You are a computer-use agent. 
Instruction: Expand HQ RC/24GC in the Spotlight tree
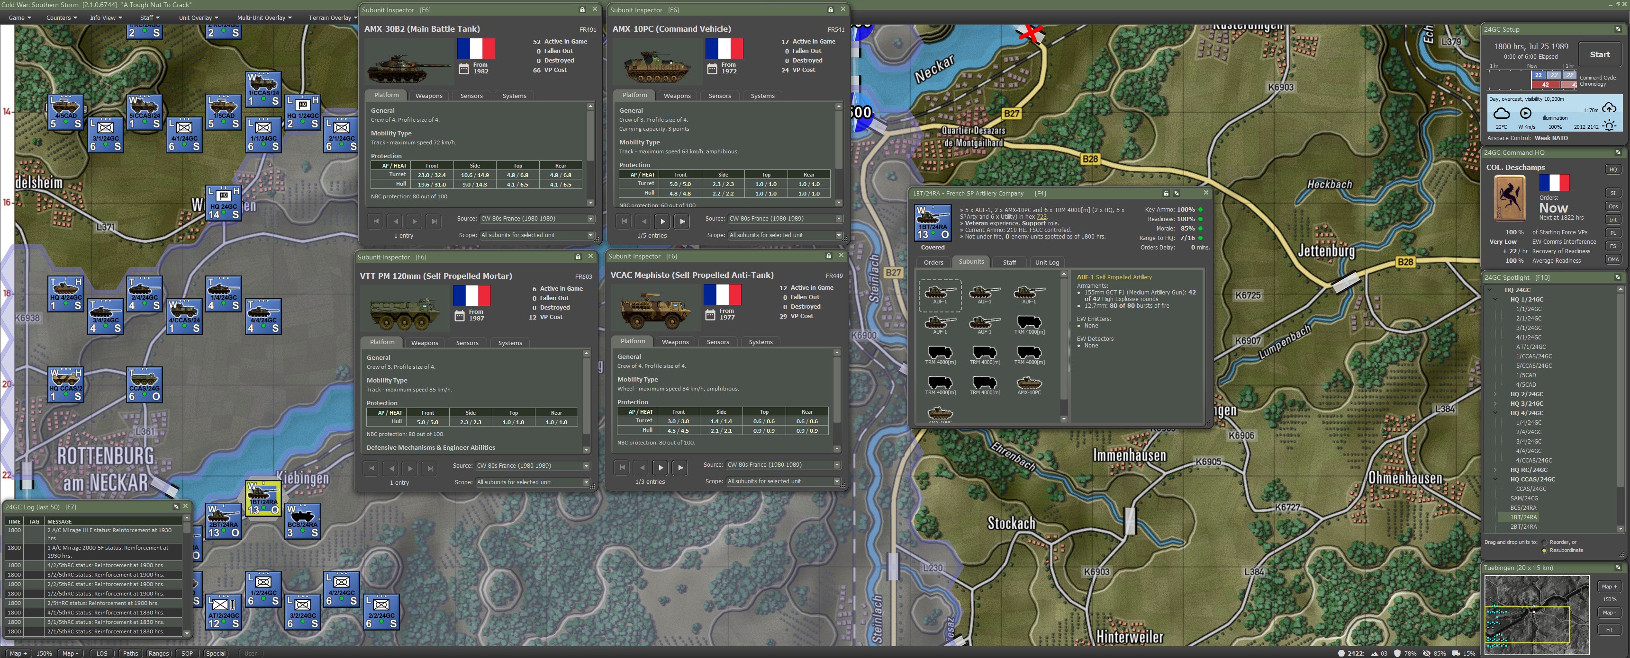pos(1496,470)
